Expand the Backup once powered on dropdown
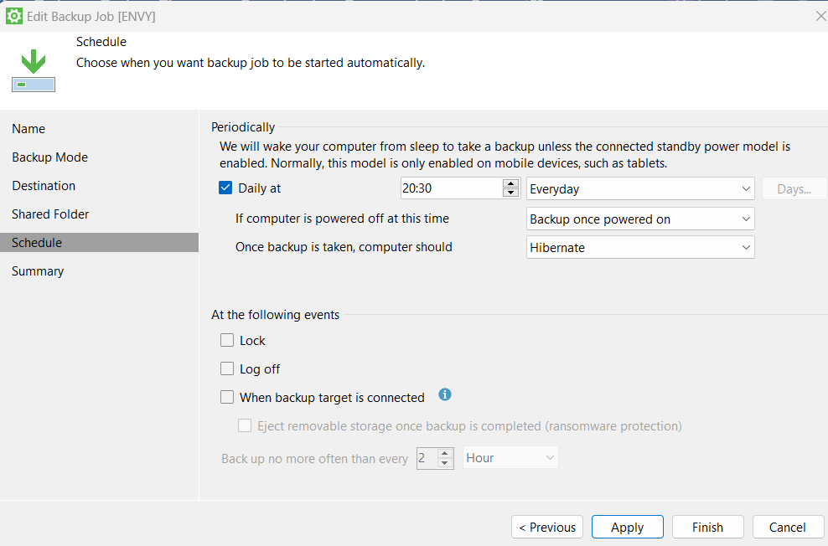828x546 pixels. click(x=641, y=219)
